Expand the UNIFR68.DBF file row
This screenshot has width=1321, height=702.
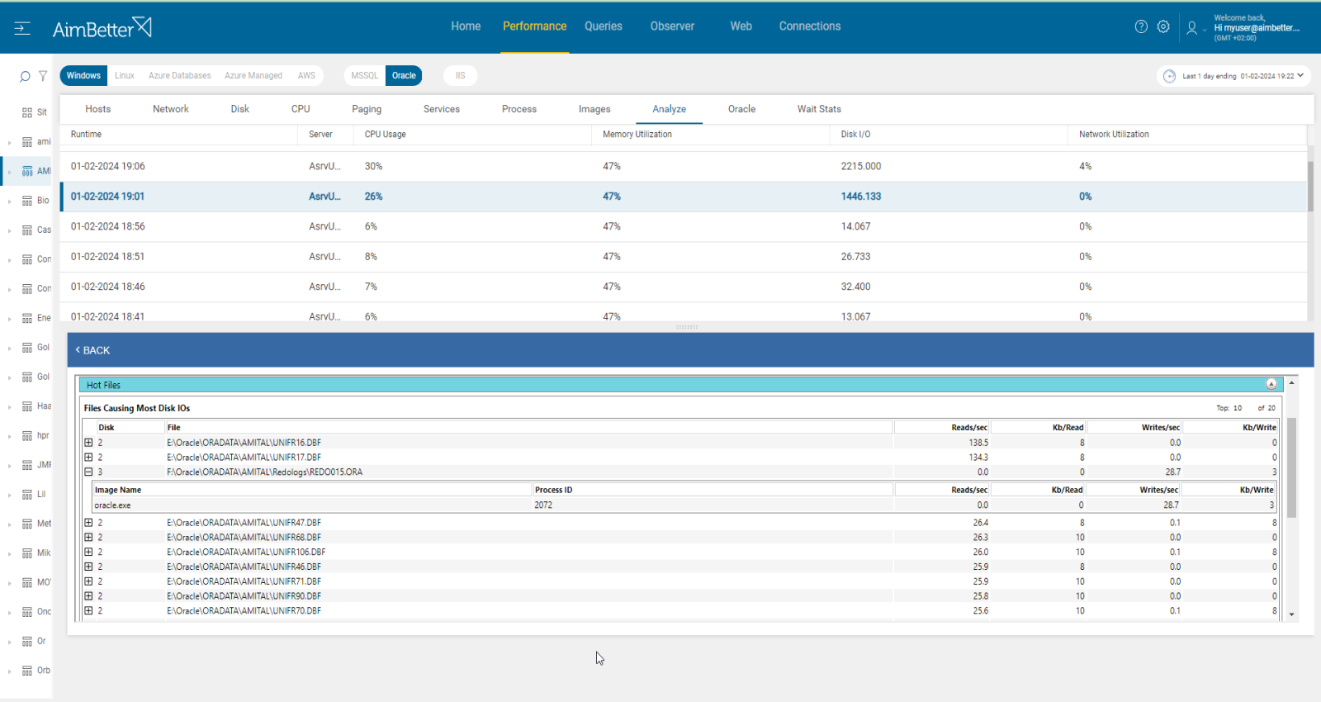(x=88, y=538)
